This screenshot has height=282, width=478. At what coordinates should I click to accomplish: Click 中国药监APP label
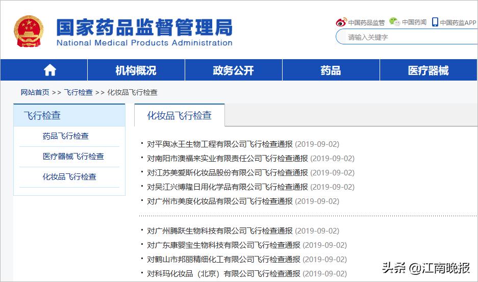coord(458,22)
